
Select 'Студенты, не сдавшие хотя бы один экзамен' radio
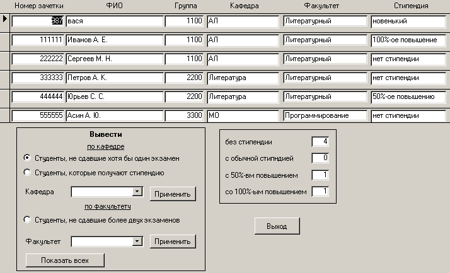tap(27, 158)
